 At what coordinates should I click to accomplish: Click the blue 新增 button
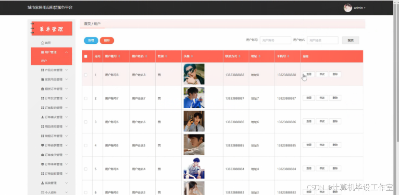[x=91, y=41]
